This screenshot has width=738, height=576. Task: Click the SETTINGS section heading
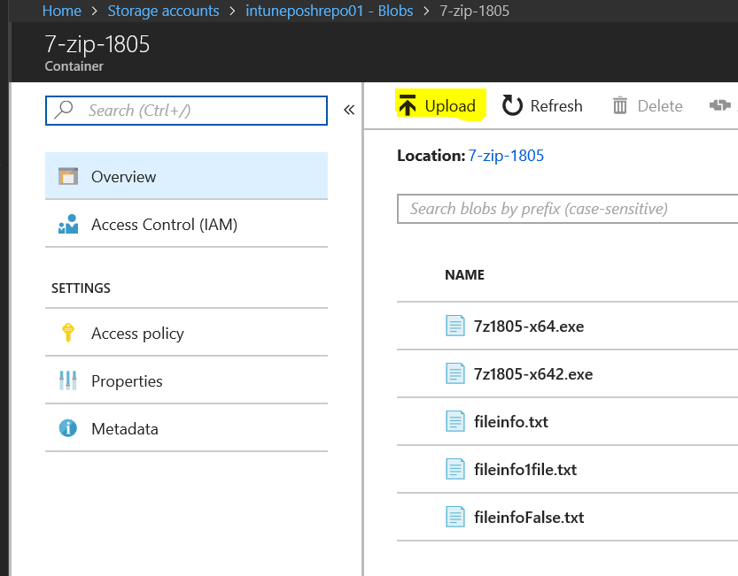click(81, 288)
